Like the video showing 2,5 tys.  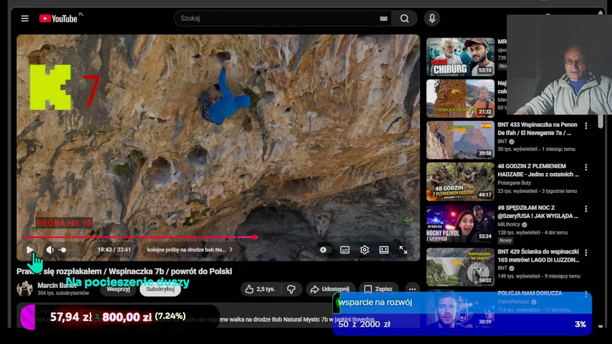click(260, 289)
